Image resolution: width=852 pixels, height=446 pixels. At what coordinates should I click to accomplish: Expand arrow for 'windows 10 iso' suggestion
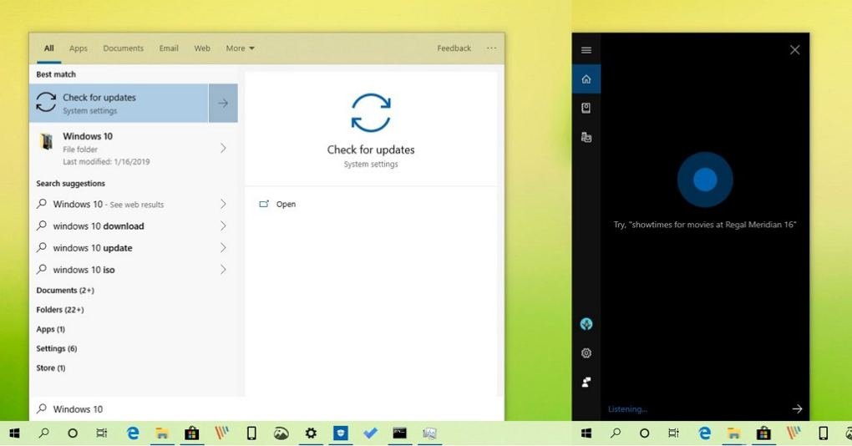[x=223, y=270]
